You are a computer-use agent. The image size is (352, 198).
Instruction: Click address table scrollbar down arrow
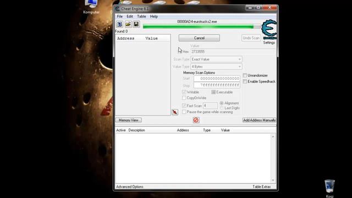click(x=273, y=180)
